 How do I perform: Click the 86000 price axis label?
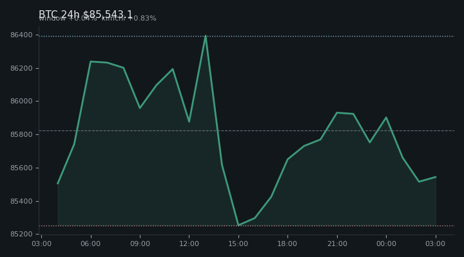21,102
